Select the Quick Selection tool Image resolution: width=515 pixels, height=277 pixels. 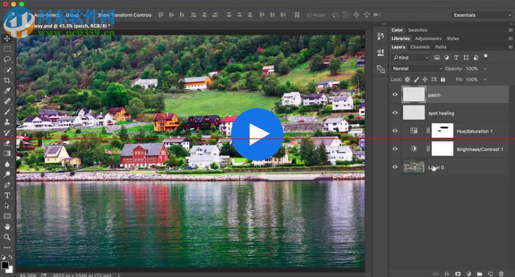coord(7,70)
